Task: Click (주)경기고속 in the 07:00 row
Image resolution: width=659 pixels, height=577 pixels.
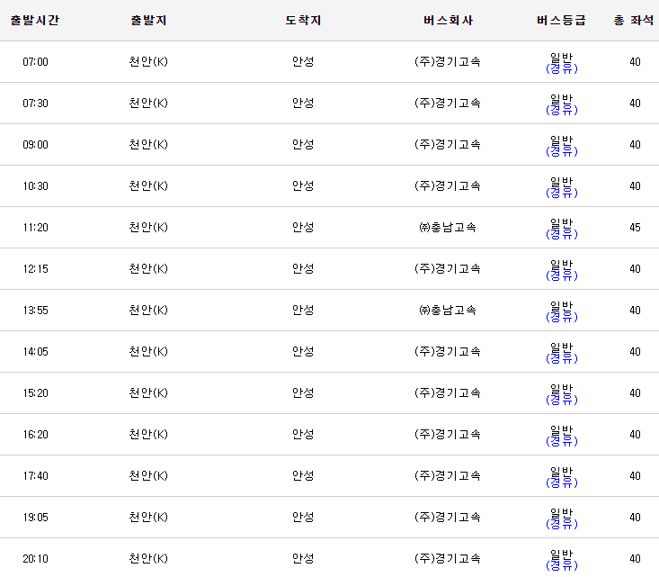Action: click(x=448, y=61)
